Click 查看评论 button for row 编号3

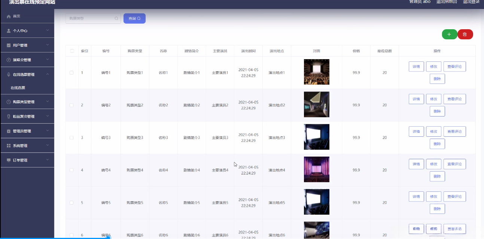454,131
